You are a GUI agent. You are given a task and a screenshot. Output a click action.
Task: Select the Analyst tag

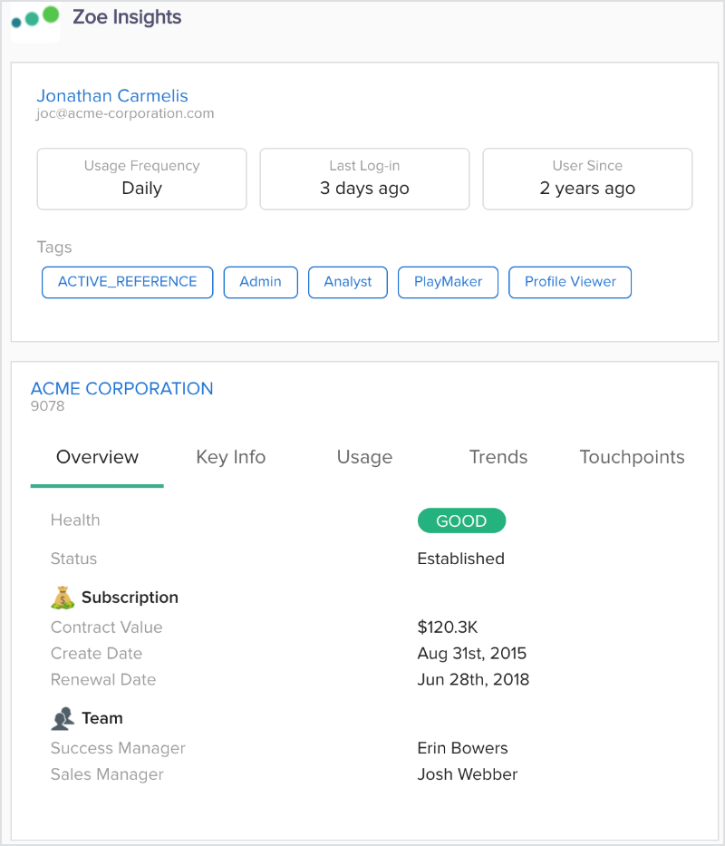[348, 282]
